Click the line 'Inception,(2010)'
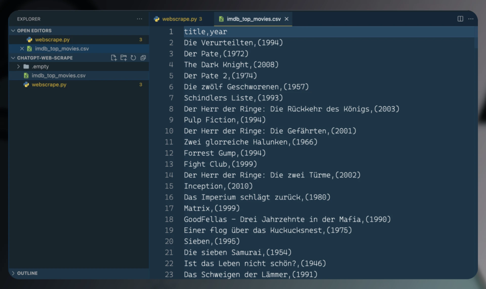486x289 pixels. tap(218, 186)
